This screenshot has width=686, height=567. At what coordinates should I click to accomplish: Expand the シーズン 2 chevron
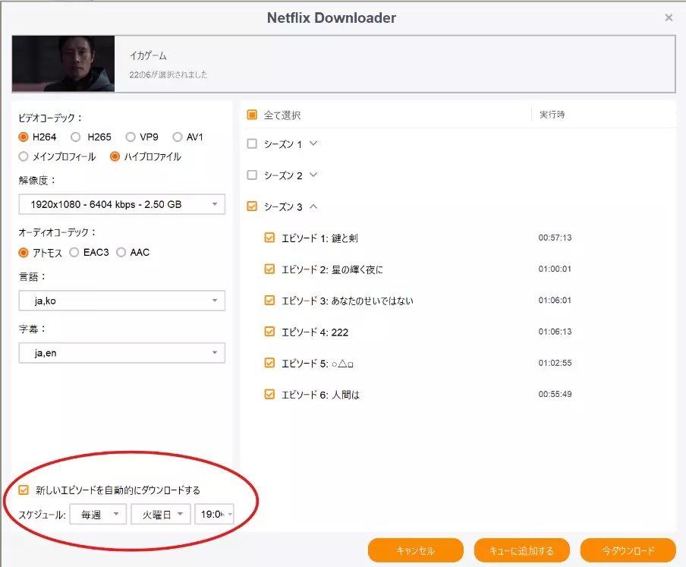point(313,175)
